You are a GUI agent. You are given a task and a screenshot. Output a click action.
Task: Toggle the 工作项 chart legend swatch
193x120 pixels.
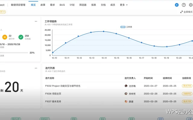point(123,27)
